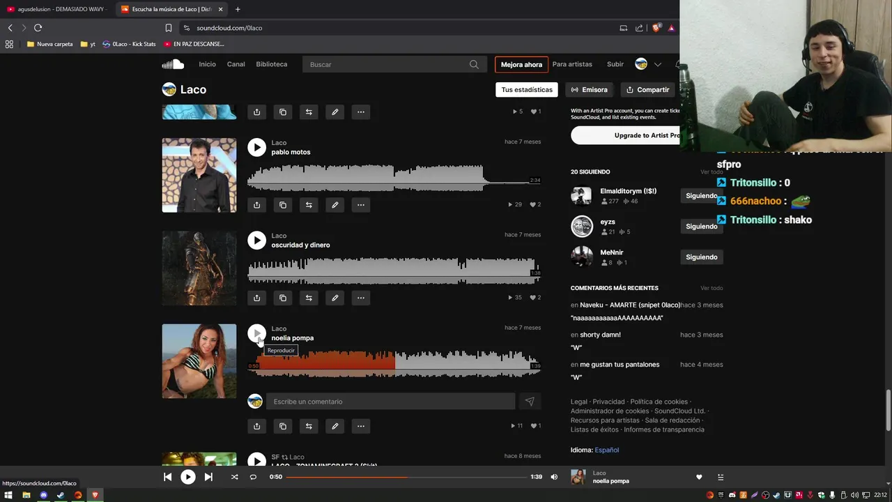The image size is (892, 502).
Task: Click the SoundCloud logo in header
Action: (x=173, y=64)
